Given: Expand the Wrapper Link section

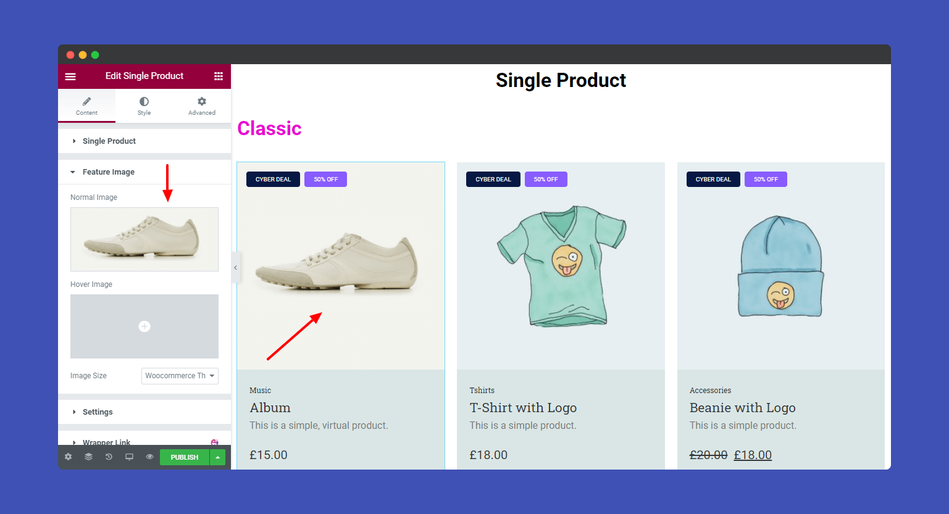Looking at the screenshot, I should 106,442.
